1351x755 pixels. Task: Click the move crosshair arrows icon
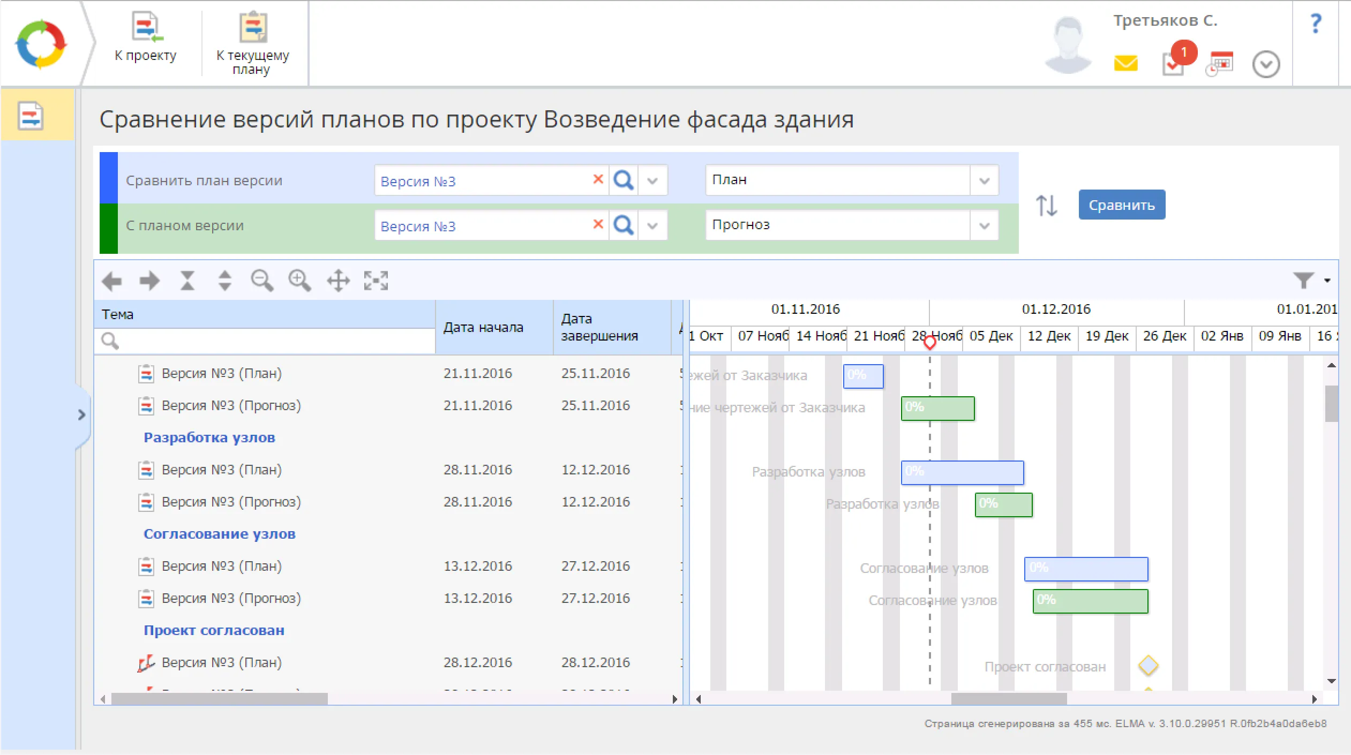(338, 280)
